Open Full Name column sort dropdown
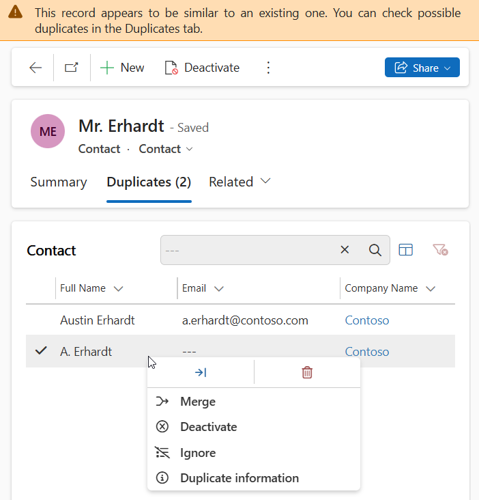 (119, 288)
